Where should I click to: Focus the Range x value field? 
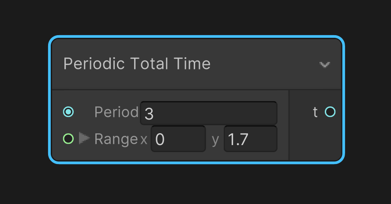178,139
